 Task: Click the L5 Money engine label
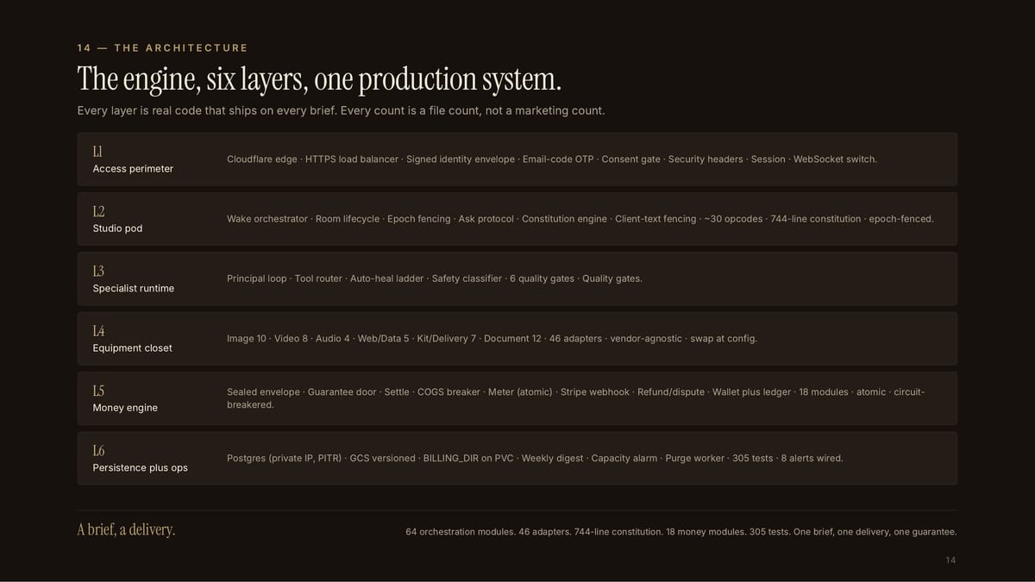125,398
